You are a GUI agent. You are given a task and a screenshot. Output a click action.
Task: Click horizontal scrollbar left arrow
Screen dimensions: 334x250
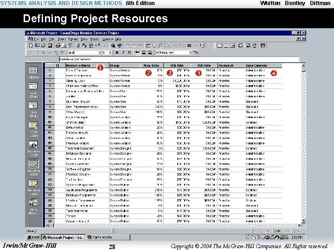[47, 225]
